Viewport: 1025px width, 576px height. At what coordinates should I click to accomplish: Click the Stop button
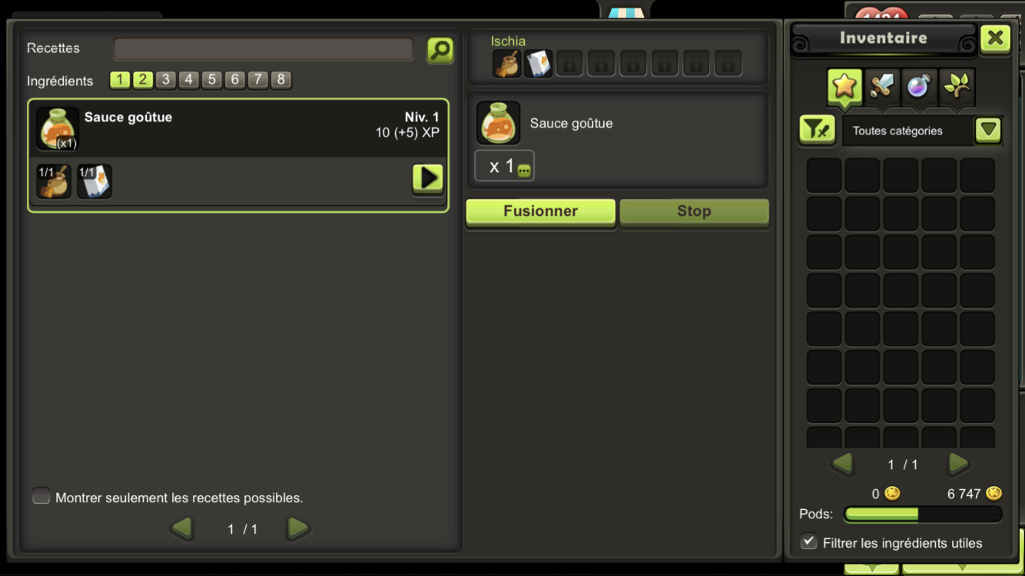(694, 212)
